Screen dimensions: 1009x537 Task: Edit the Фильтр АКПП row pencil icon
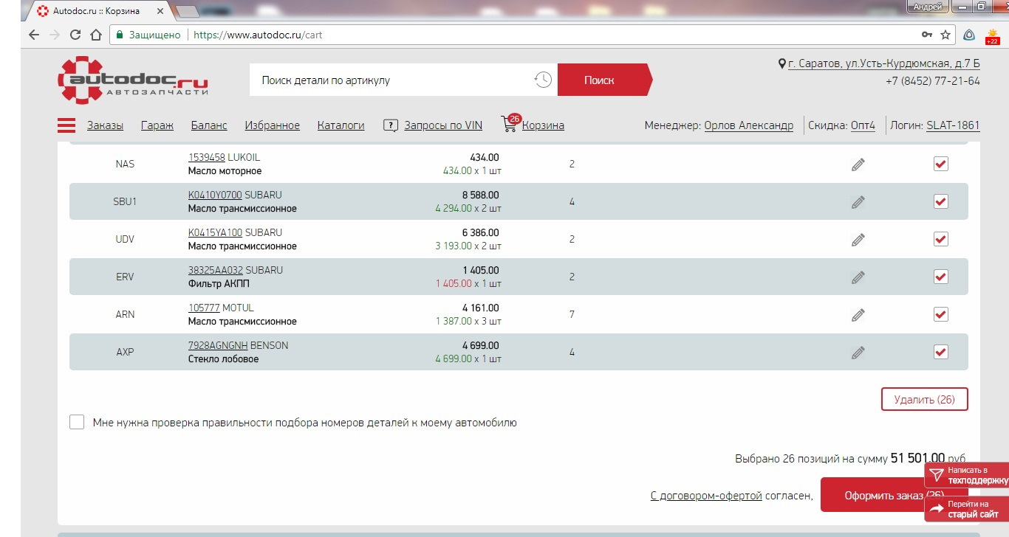coord(858,277)
